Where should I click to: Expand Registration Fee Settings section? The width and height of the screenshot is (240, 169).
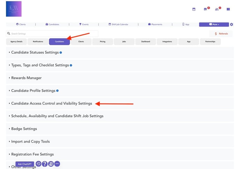[120, 154]
